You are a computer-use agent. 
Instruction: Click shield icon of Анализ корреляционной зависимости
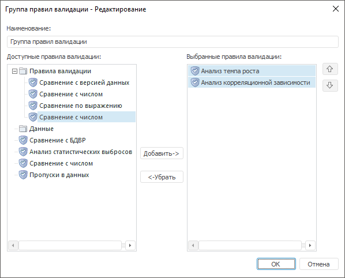[x=195, y=82]
